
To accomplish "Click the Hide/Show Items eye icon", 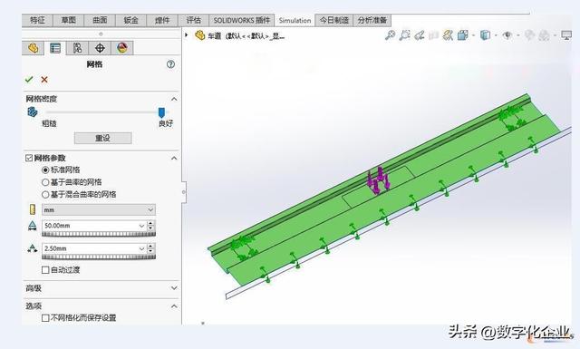I will [507, 35].
